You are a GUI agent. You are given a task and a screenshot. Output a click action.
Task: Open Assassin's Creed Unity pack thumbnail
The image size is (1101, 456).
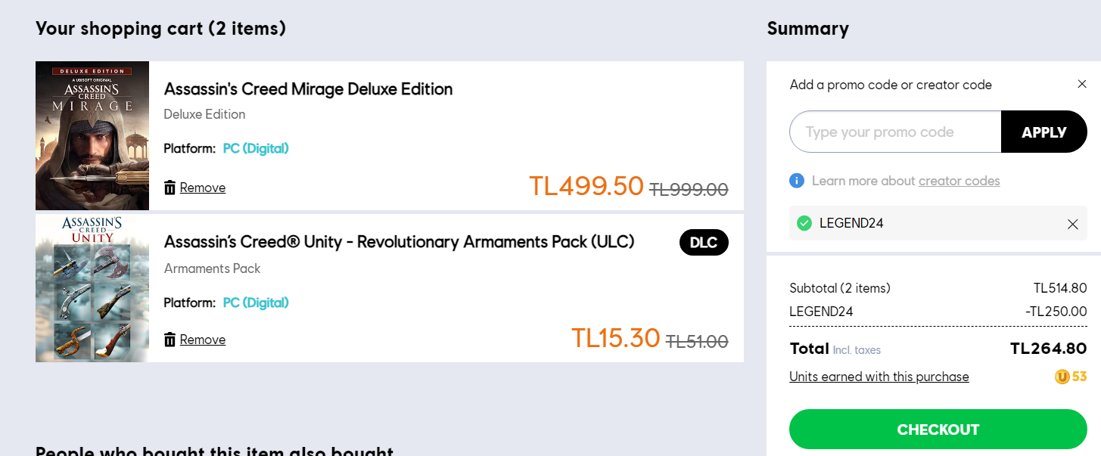coord(92,288)
